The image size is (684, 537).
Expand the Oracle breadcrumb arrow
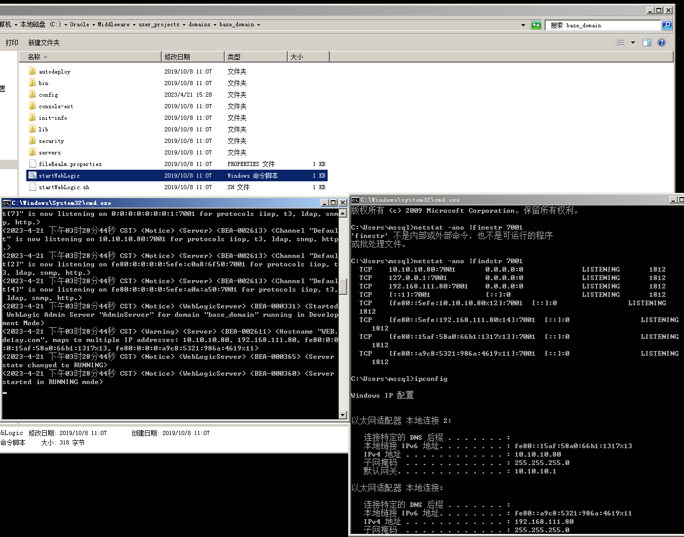(x=93, y=25)
